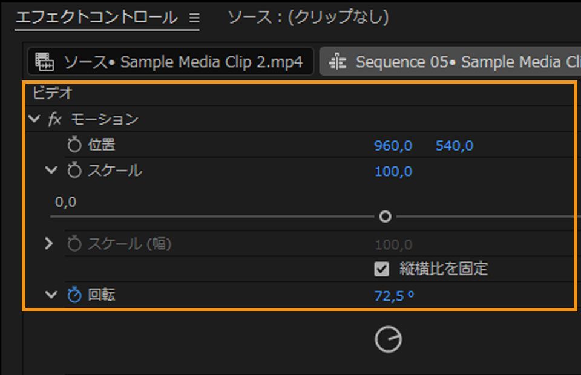Toggle keyframing stopwatch for 位置

[x=73, y=145]
